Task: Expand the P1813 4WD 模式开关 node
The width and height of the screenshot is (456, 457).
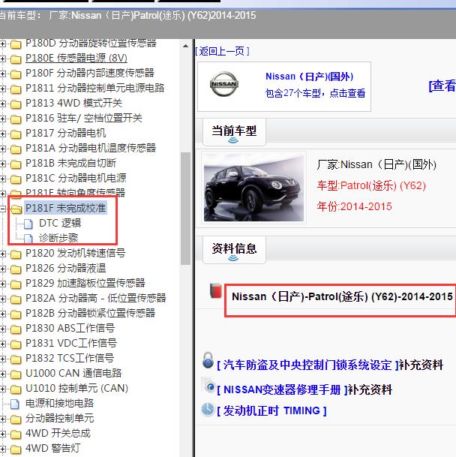Action: pyautogui.click(x=2, y=104)
